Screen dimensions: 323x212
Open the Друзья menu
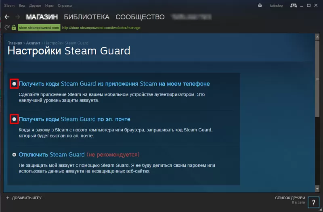35,6
